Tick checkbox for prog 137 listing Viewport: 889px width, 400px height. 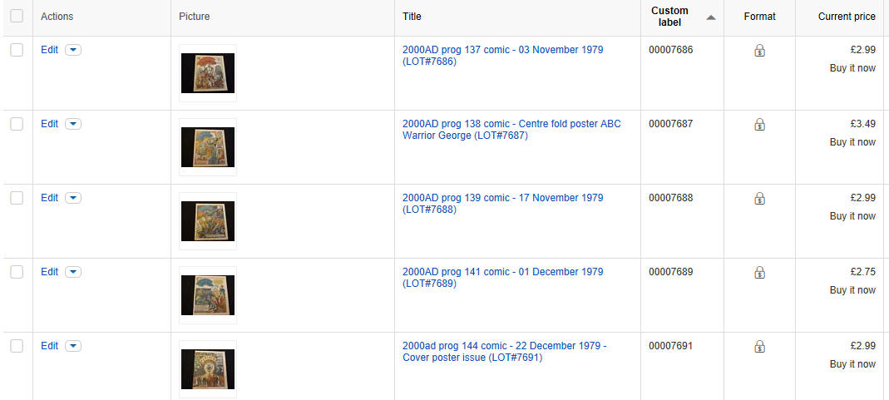[17, 50]
